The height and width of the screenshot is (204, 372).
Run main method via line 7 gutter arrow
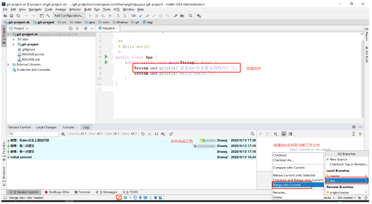[x=106, y=62]
